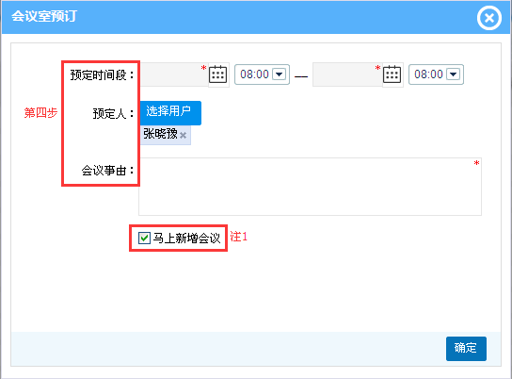Toggle the 马上新增会议 checkbox
The width and height of the screenshot is (512, 379).
tap(144, 238)
